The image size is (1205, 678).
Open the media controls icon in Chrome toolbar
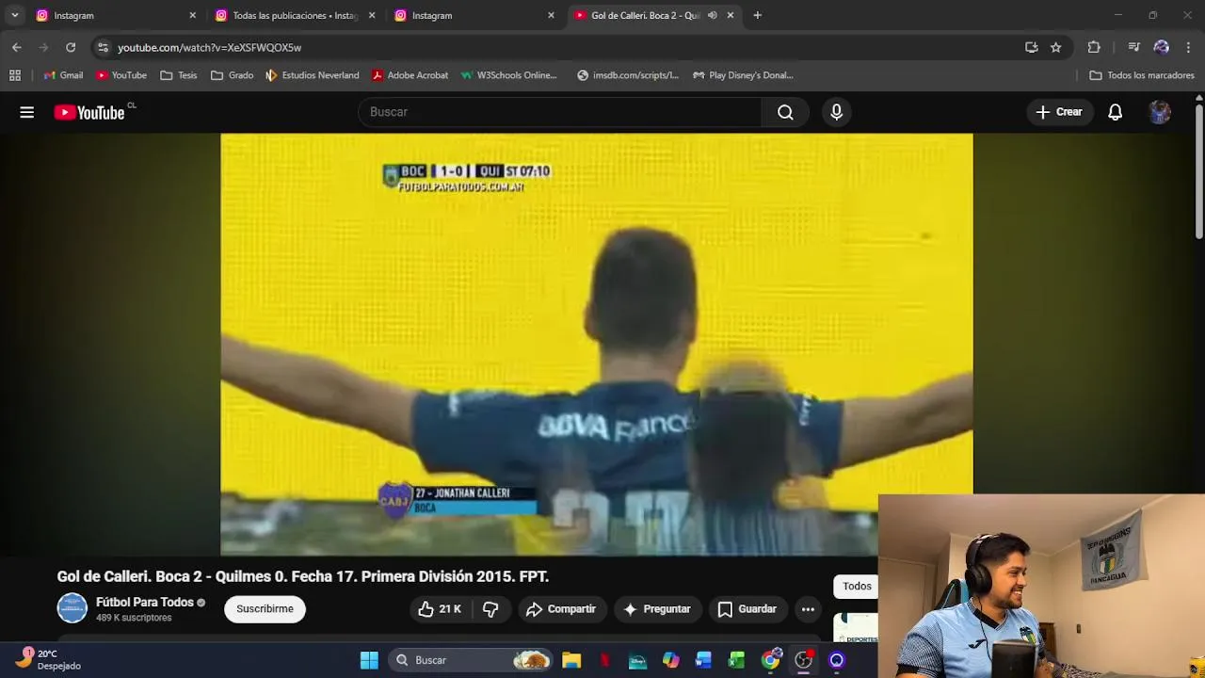pos(1133,47)
